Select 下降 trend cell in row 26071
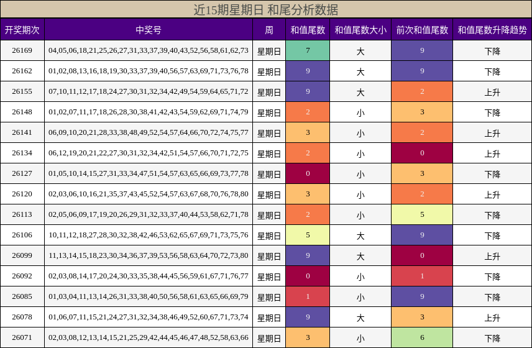This screenshot has width=532, height=348. [x=492, y=339]
